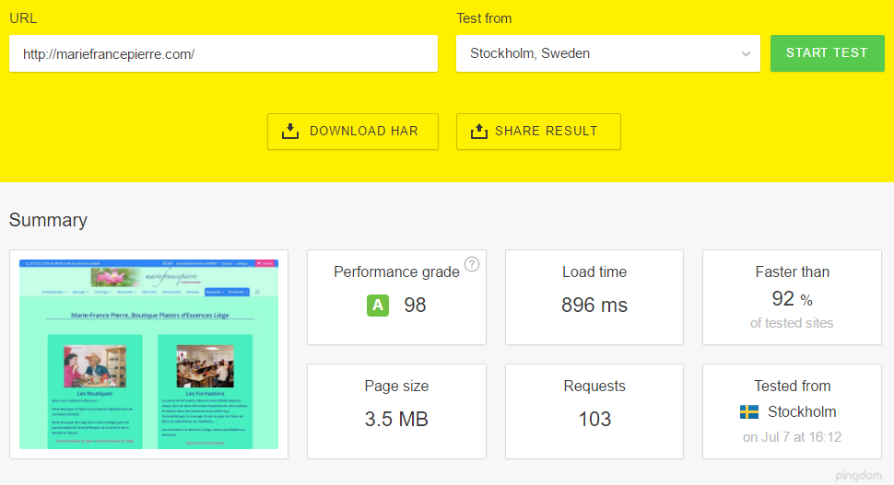Click the download icon beside DOWNLOAD HAR

(290, 131)
